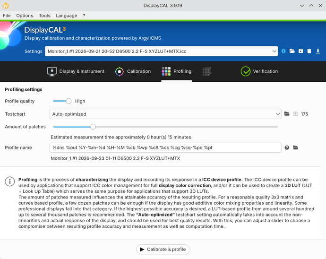Switch to Display & instrument tab

click(76, 71)
